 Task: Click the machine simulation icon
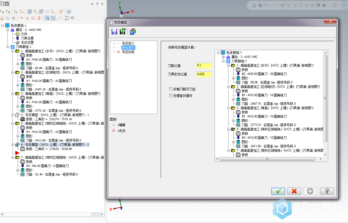tap(67, 18)
